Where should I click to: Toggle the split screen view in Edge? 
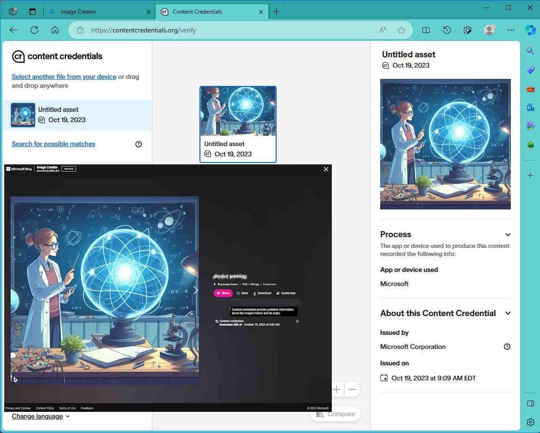click(x=426, y=30)
